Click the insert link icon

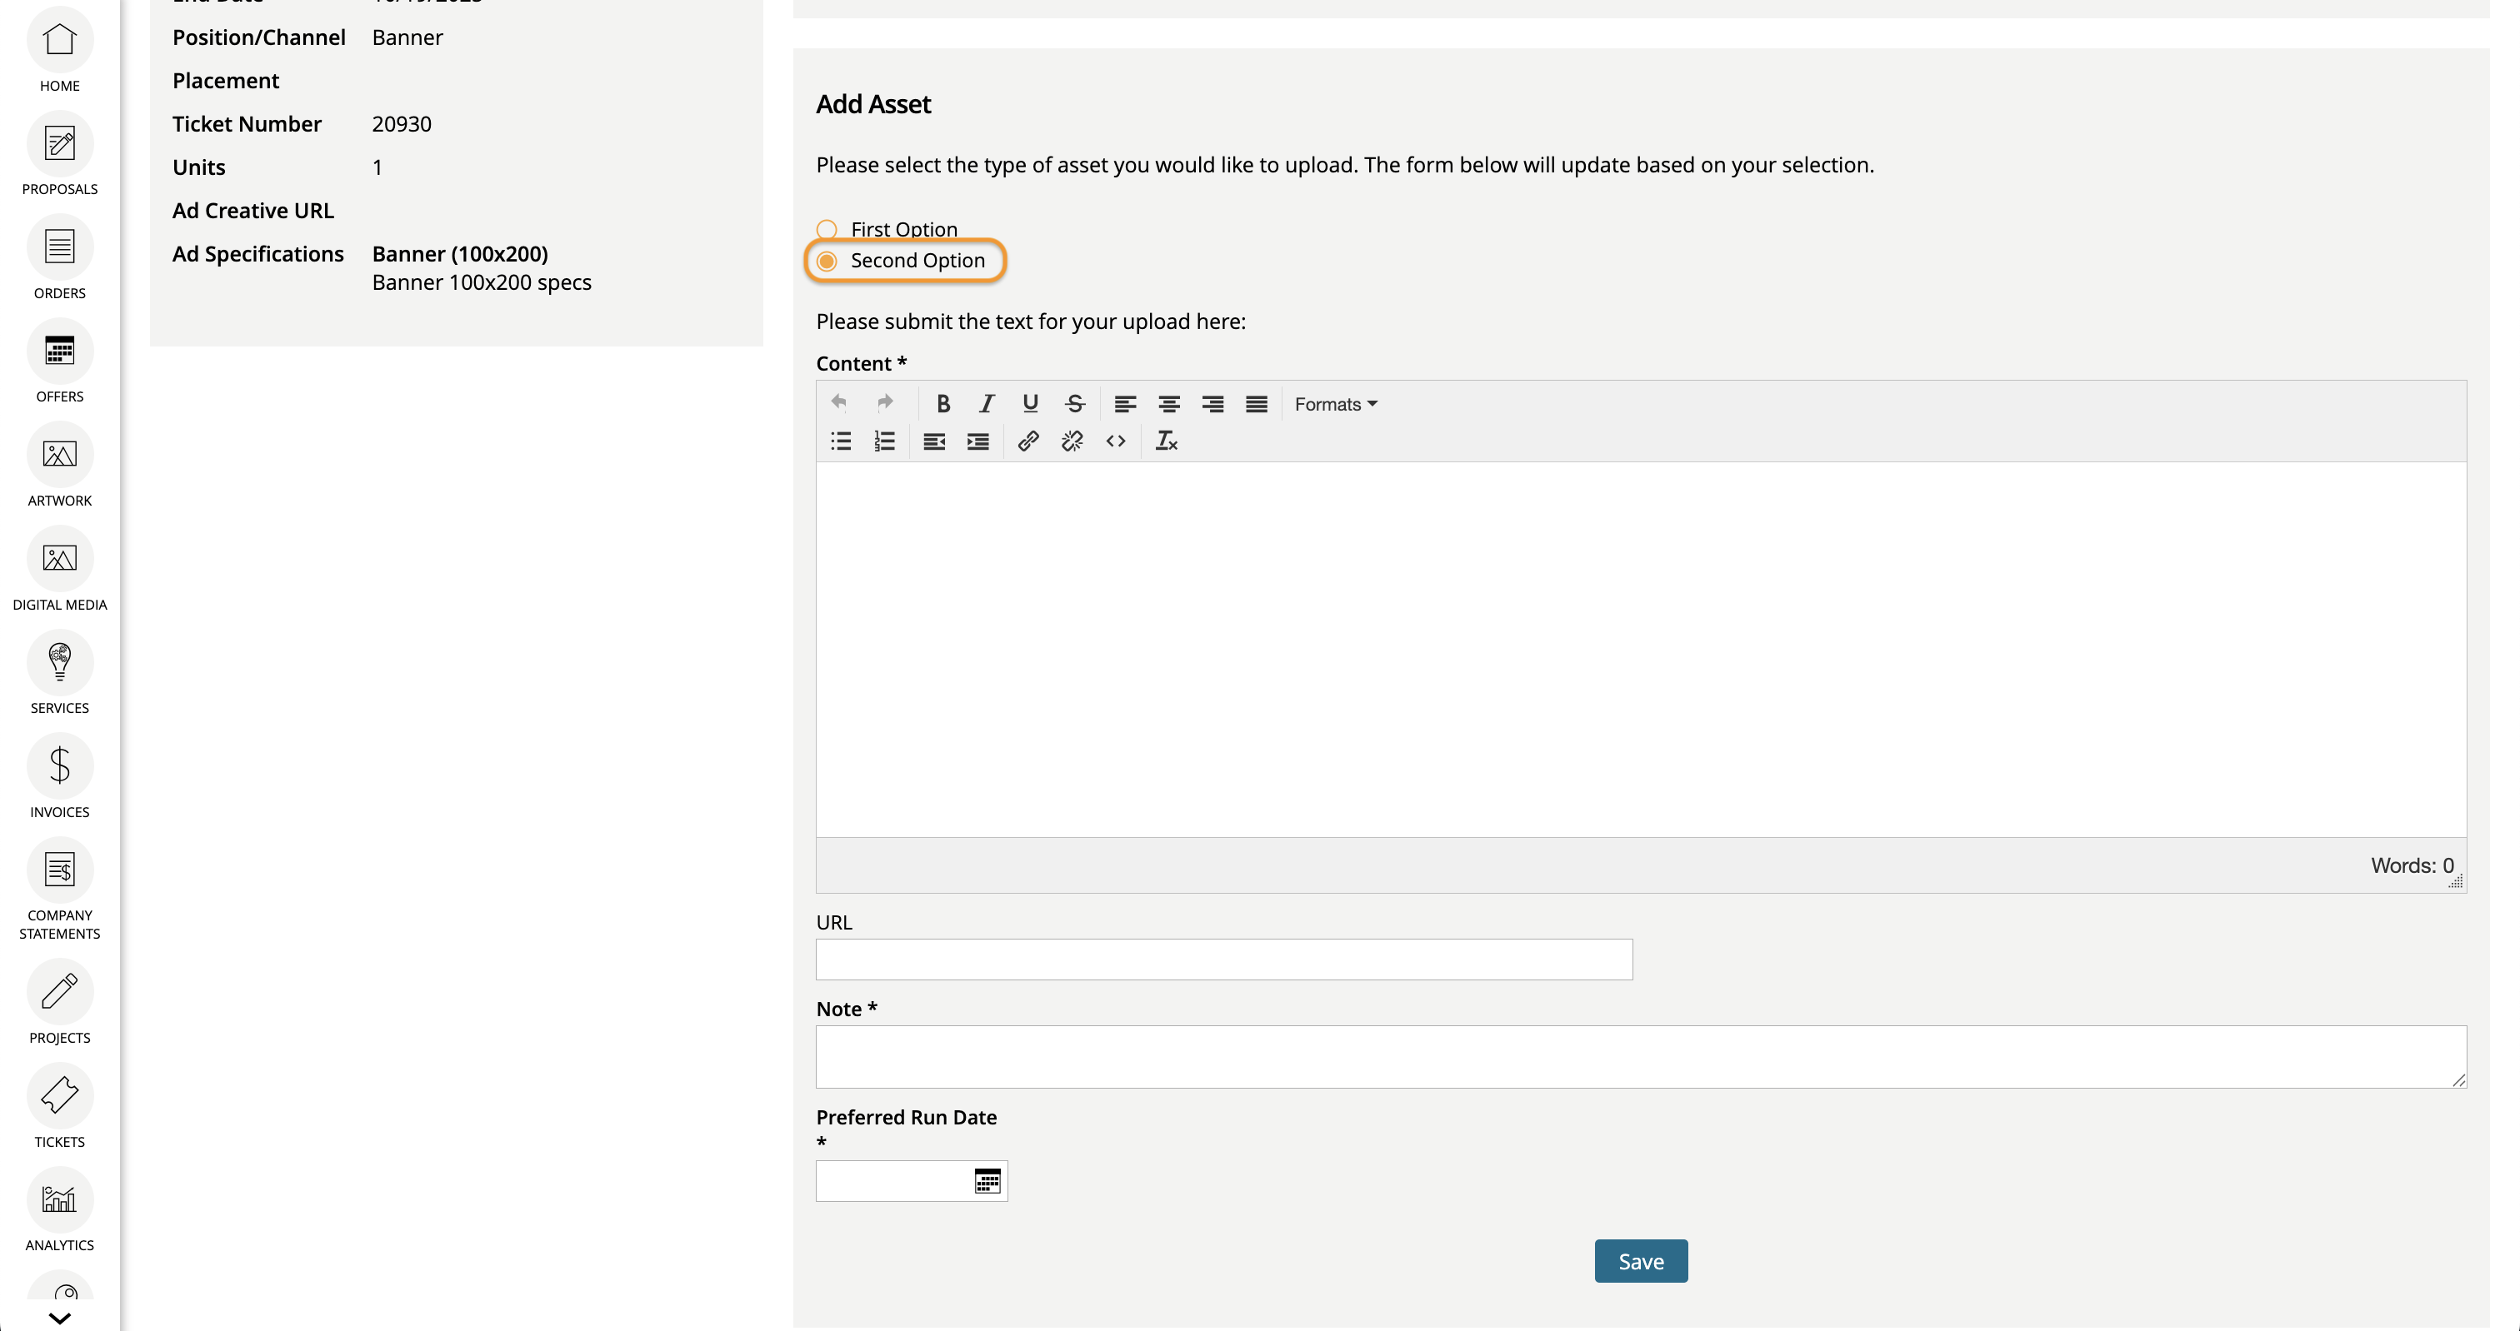1027,441
